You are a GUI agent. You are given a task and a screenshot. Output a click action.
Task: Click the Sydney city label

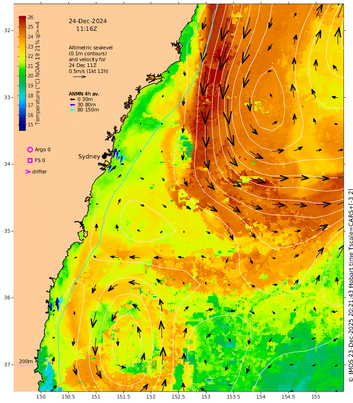[89, 156]
